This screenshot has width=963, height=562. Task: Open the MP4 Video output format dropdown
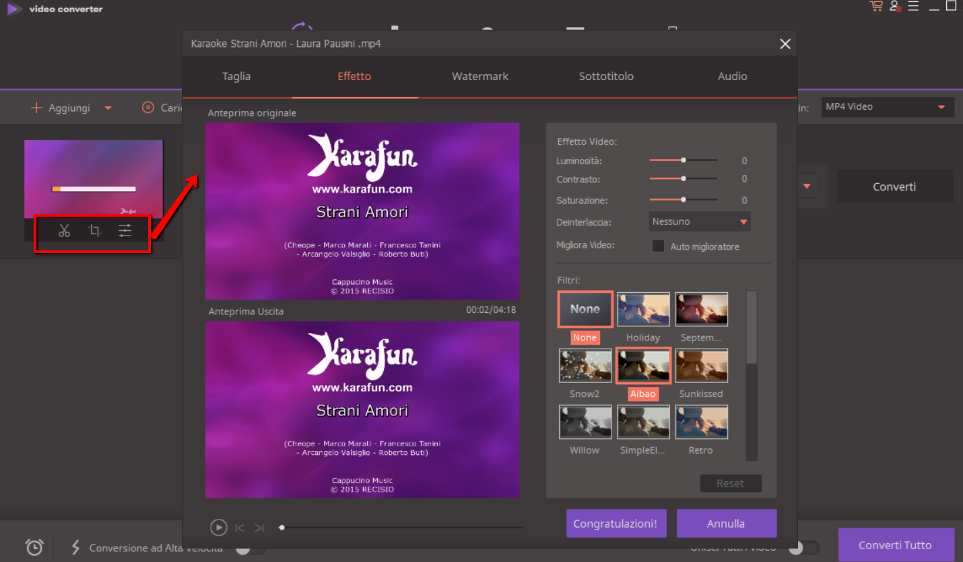point(888,107)
